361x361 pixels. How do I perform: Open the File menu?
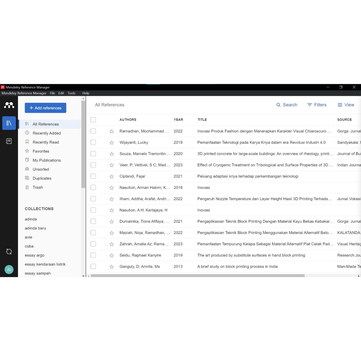tap(53, 93)
